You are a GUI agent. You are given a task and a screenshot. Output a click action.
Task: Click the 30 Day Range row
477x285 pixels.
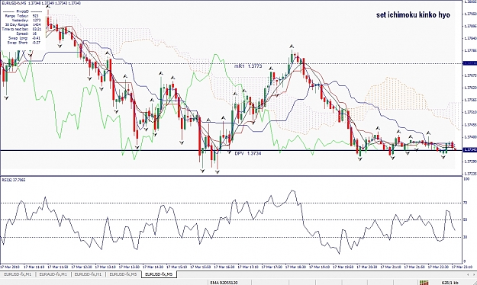tap(22, 25)
